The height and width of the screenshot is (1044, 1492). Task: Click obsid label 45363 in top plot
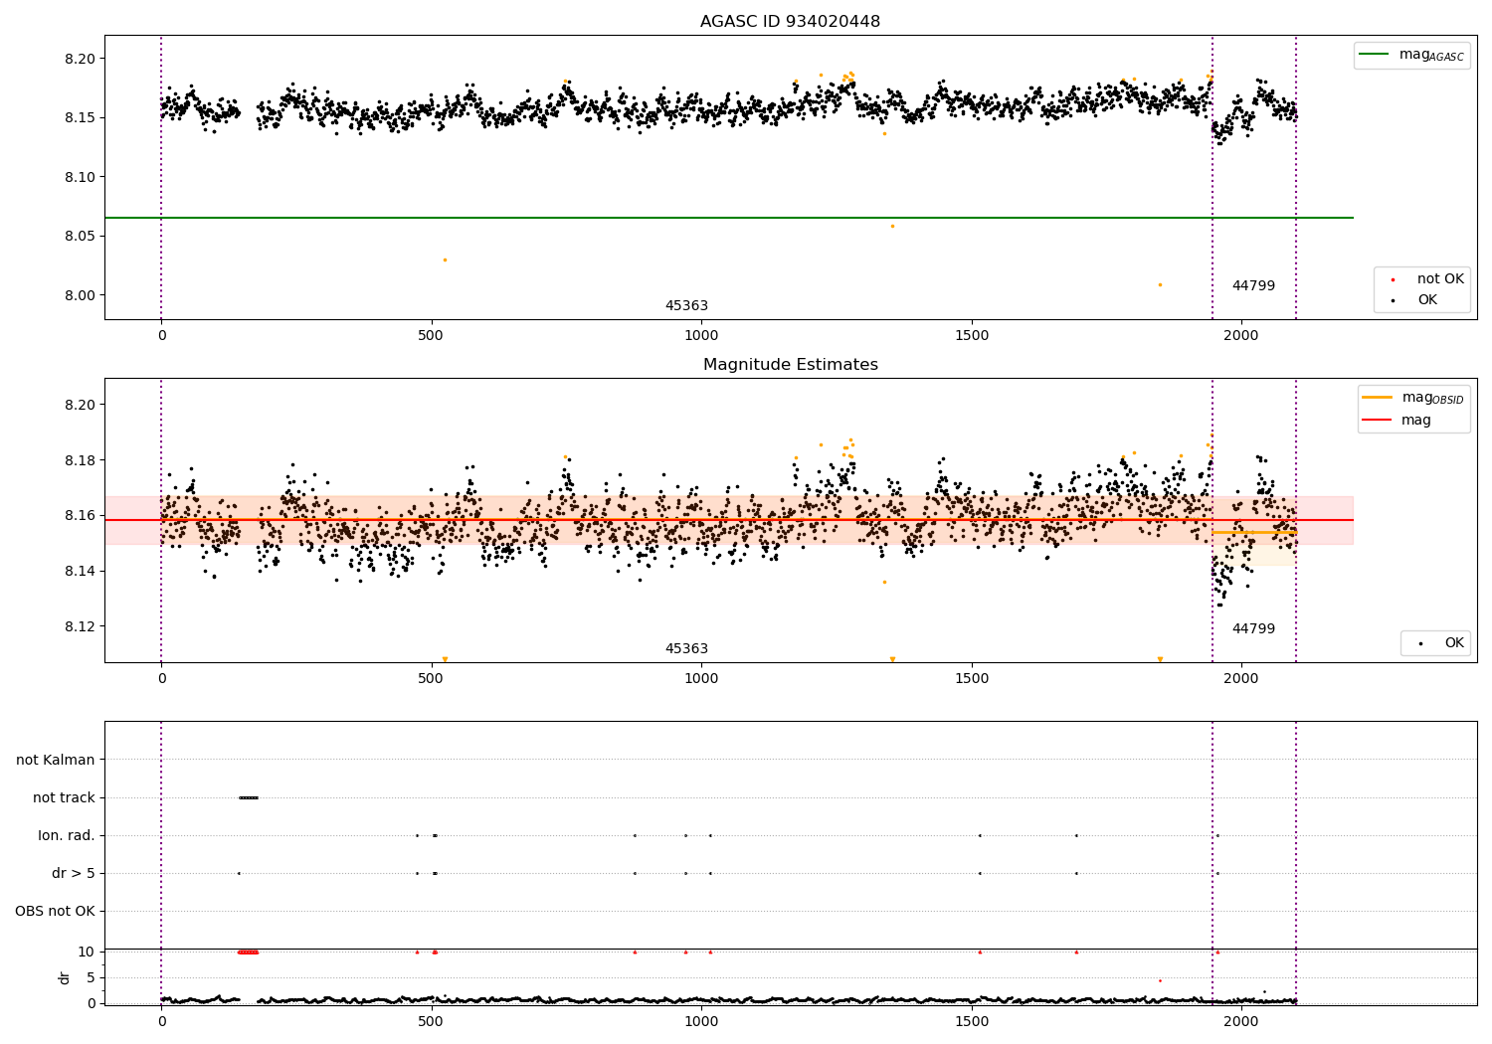pyautogui.click(x=686, y=306)
